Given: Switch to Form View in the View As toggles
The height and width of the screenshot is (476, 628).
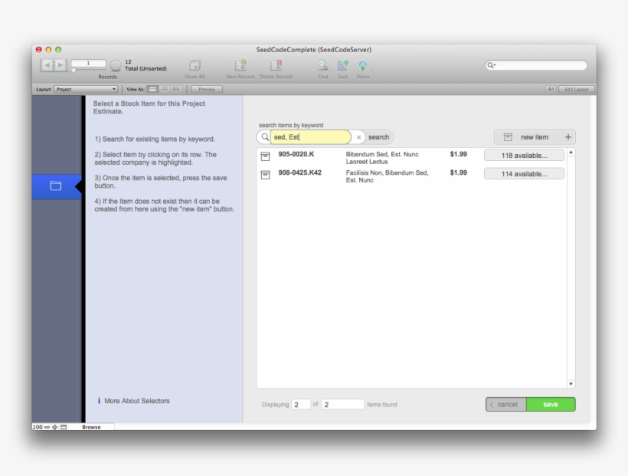Looking at the screenshot, I should (152, 89).
